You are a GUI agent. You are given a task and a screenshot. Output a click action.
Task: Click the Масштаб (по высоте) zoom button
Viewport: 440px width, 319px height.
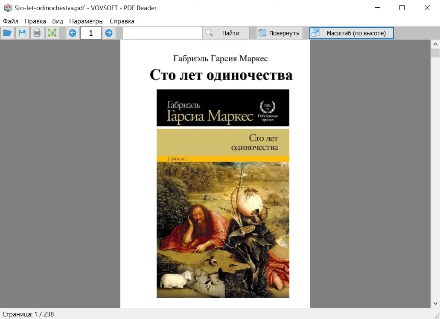[x=352, y=33]
